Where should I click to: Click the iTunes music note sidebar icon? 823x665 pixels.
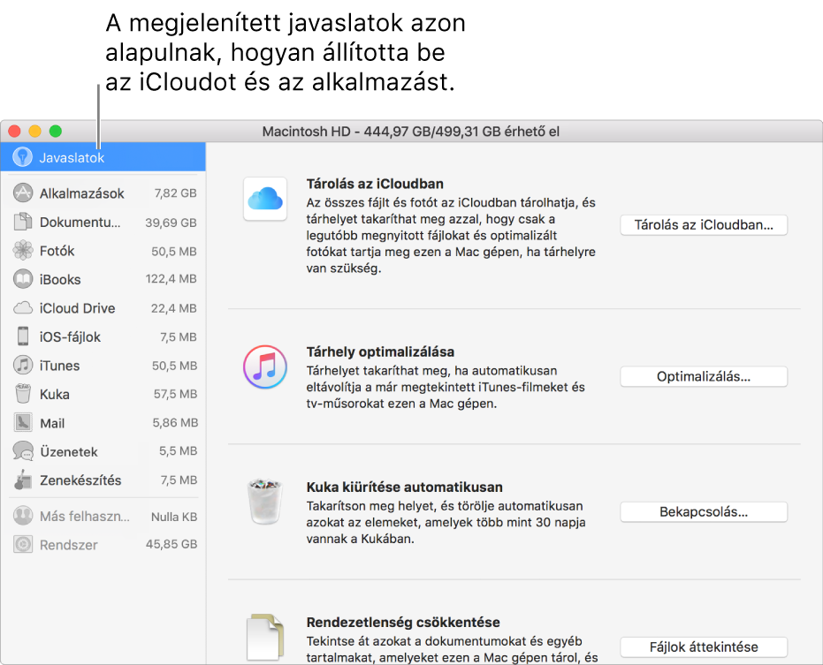pyautogui.click(x=23, y=365)
